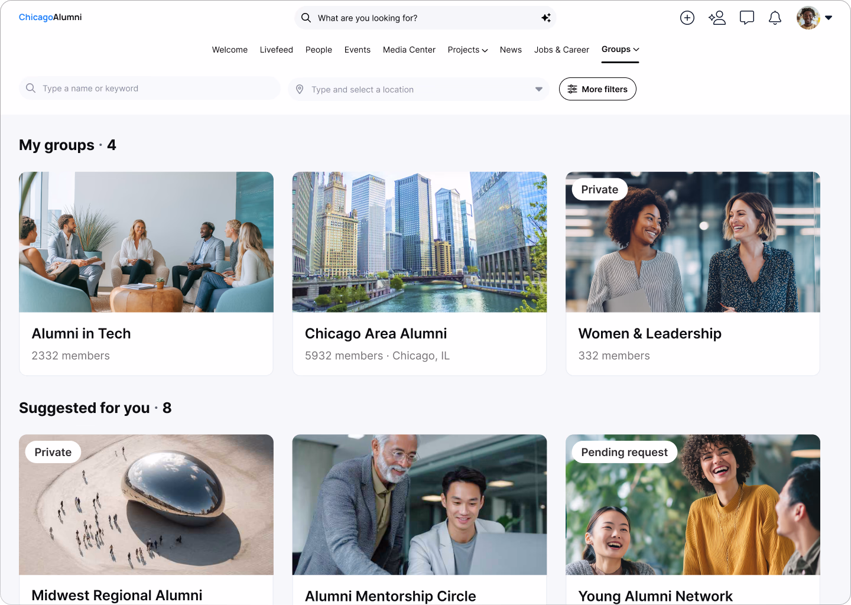The image size is (851, 605).
Task: Open the Alumni in Tech group card
Action: (x=146, y=274)
